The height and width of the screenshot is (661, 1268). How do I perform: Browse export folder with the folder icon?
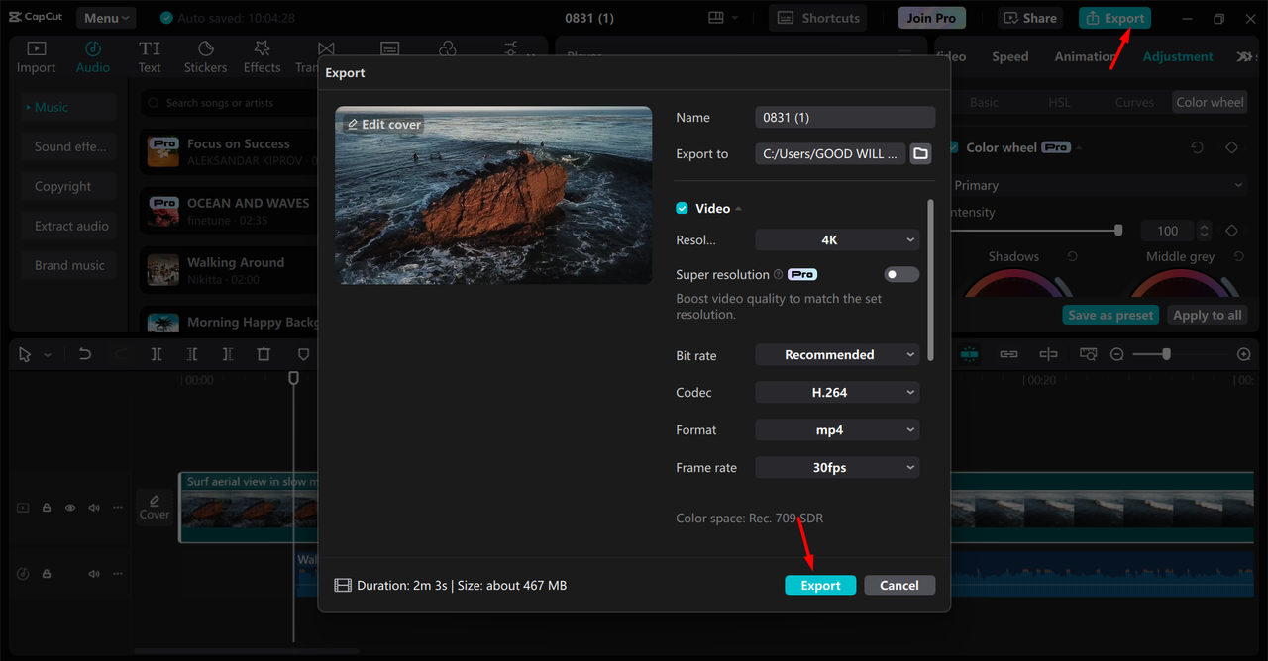(x=920, y=153)
